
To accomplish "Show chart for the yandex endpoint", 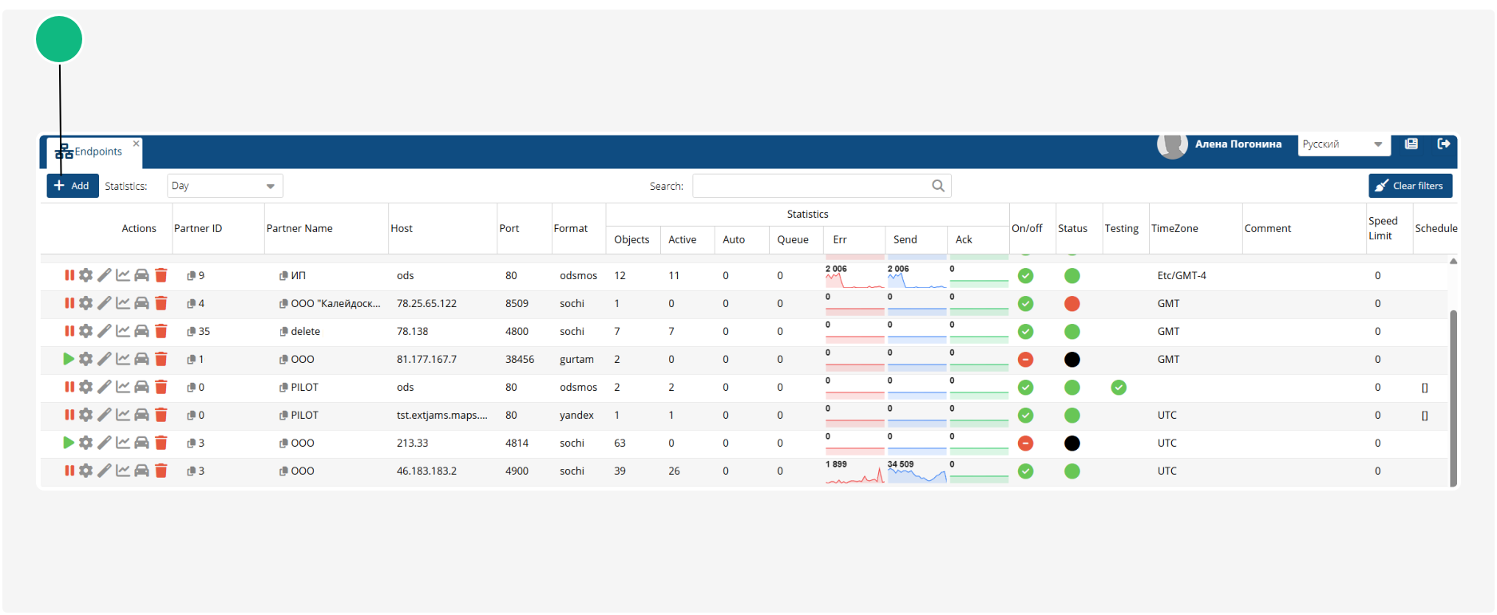I will pos(122,415).
